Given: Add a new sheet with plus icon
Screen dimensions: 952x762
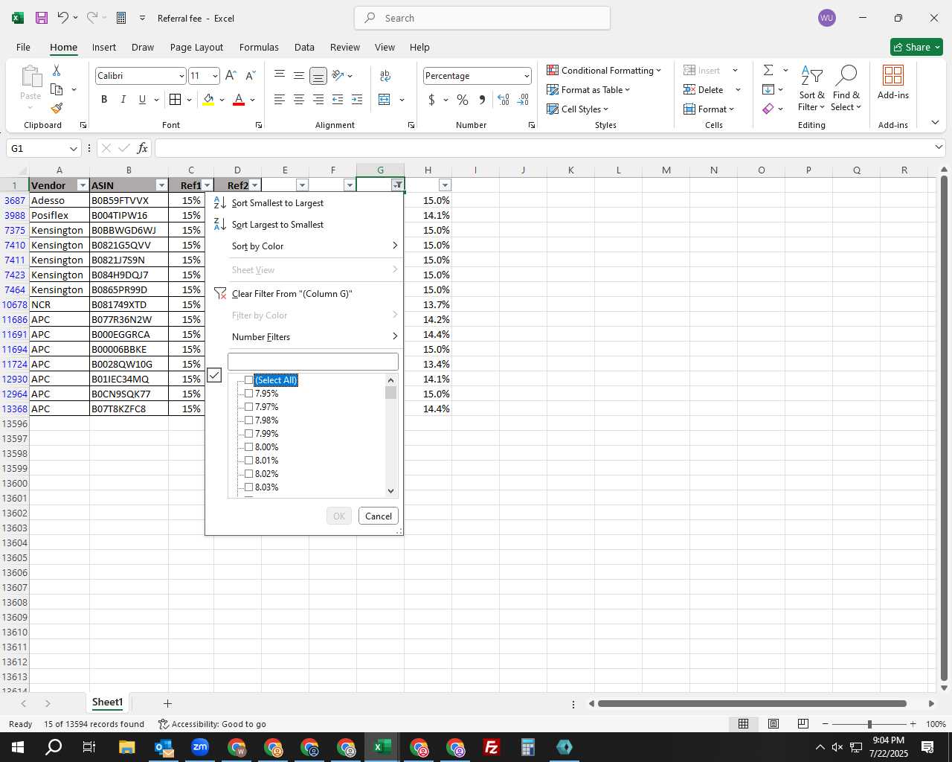Looking at the screenshot, I should [x=167, y=703].
